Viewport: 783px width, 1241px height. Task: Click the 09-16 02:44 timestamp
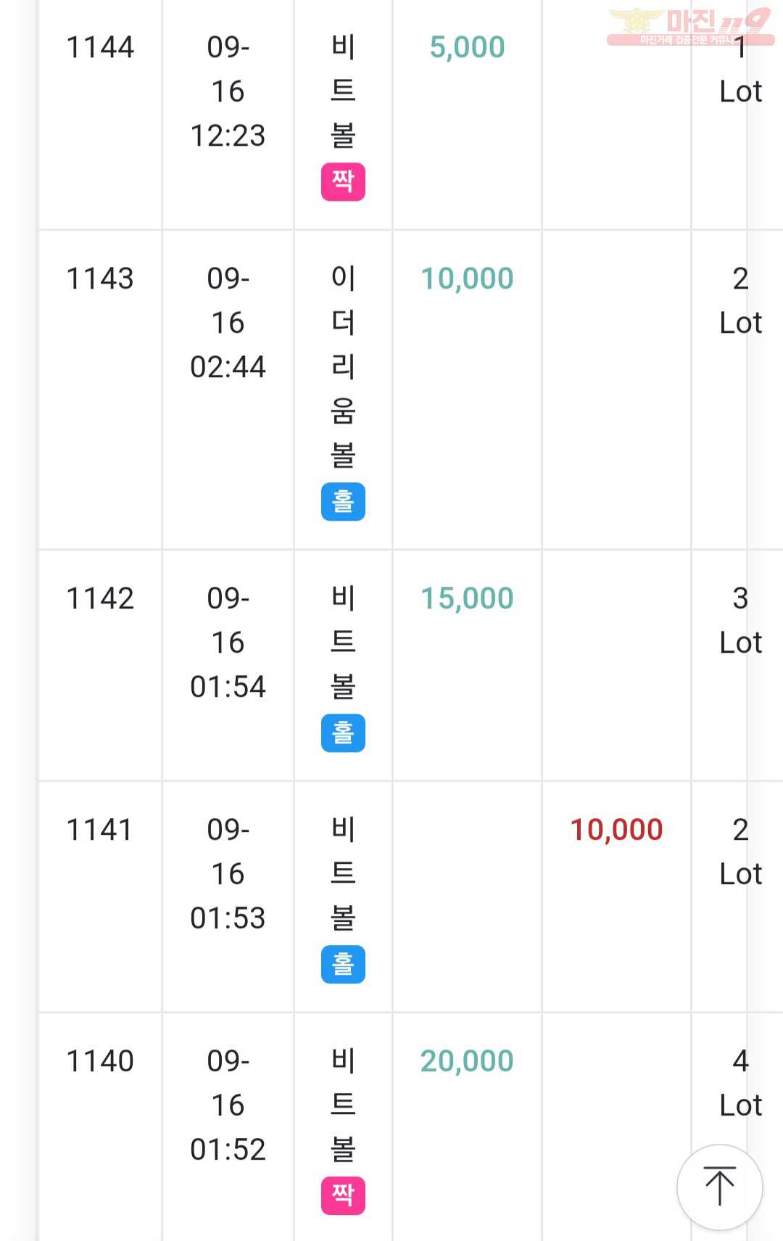click(228, 323)
